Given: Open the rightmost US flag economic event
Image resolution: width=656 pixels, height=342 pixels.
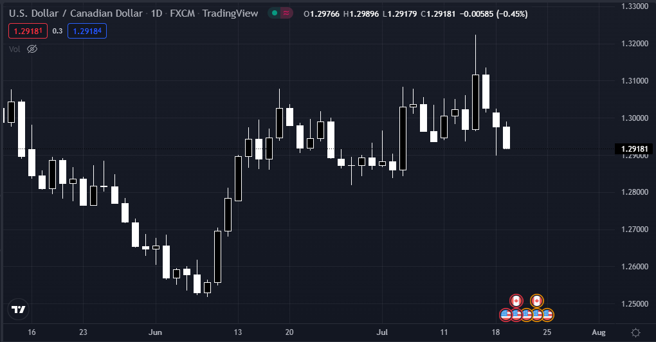Looking at the screenshot, I should [x=548, y=315].
